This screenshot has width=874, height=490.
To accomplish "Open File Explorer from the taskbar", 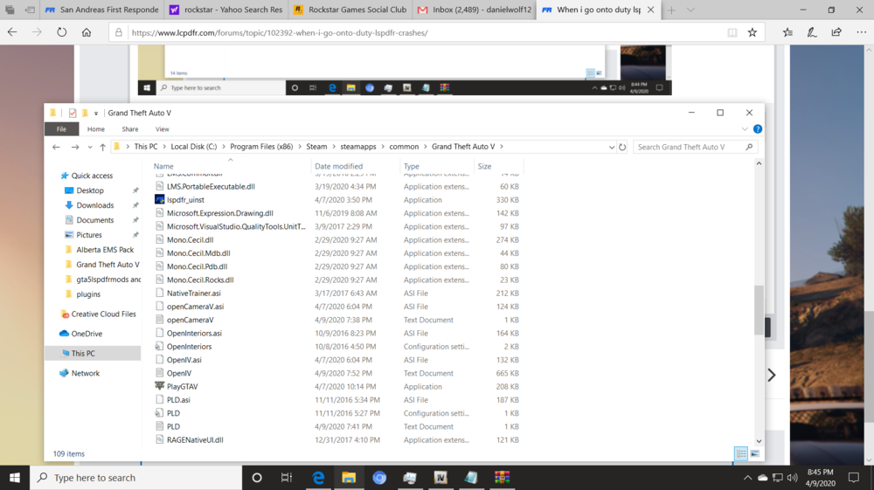I will pyautogui.click(x=349, y=478).
